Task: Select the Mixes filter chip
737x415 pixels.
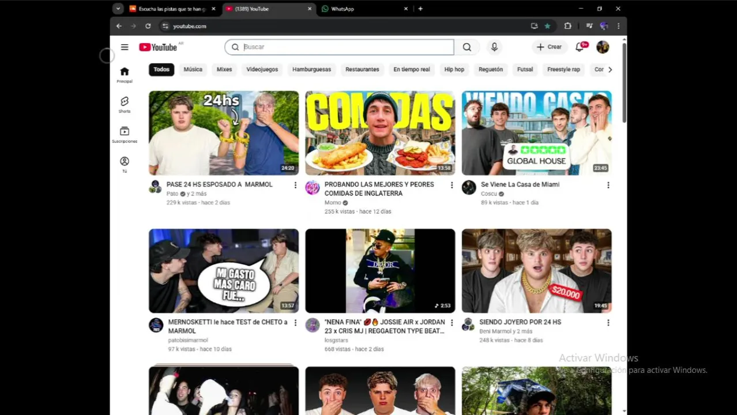Action: pos(224,69)
